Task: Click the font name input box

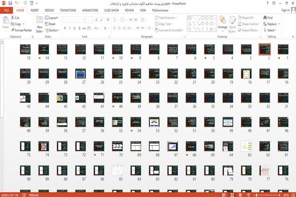Action: tap(74, 20)
